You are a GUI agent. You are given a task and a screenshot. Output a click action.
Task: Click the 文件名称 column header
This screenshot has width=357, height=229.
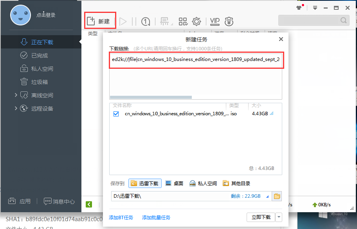[x=122, y=106]
